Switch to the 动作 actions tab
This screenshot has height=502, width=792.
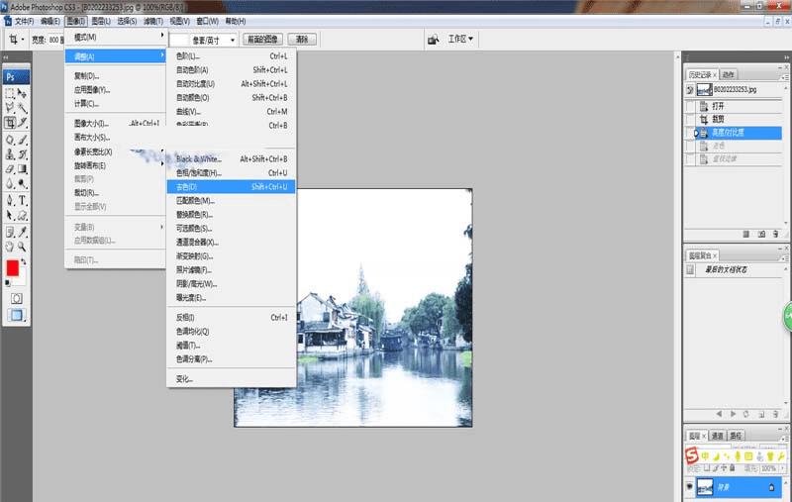[x=728, y=74]
